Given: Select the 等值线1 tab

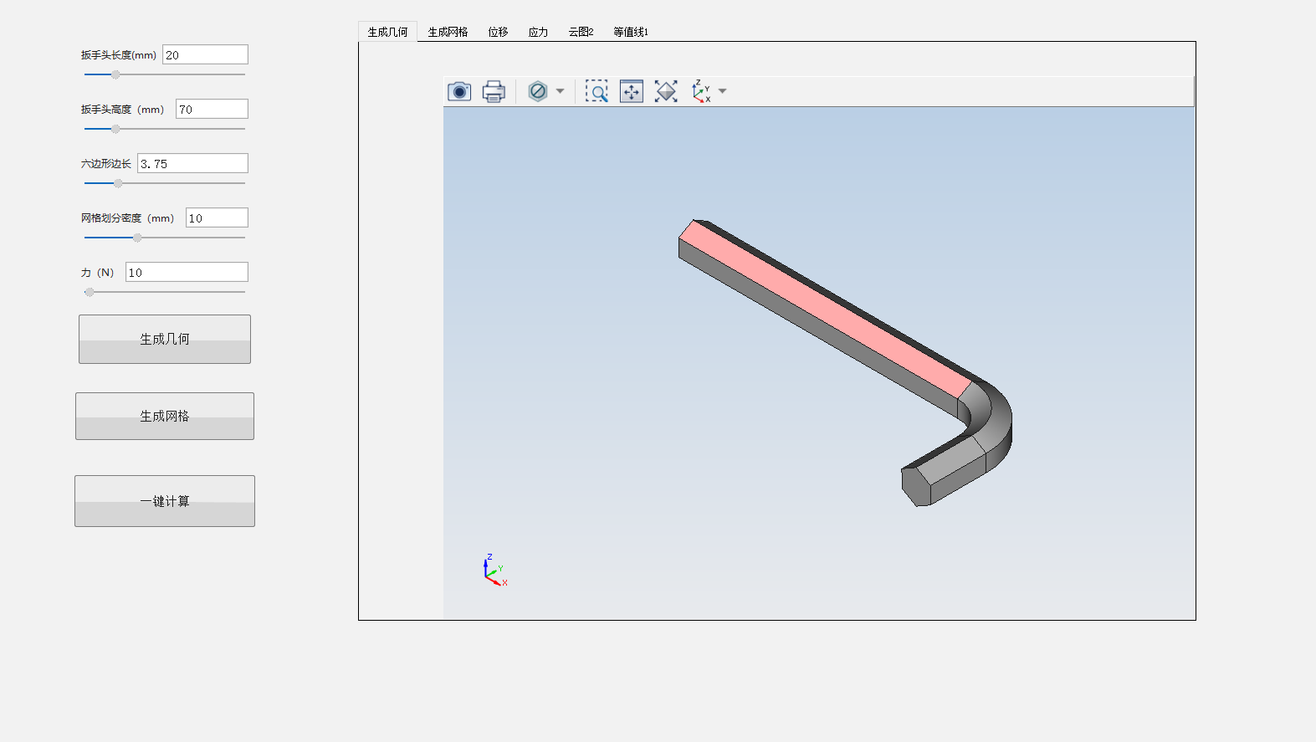Looking at the screenshot, I should click(631, 32).
